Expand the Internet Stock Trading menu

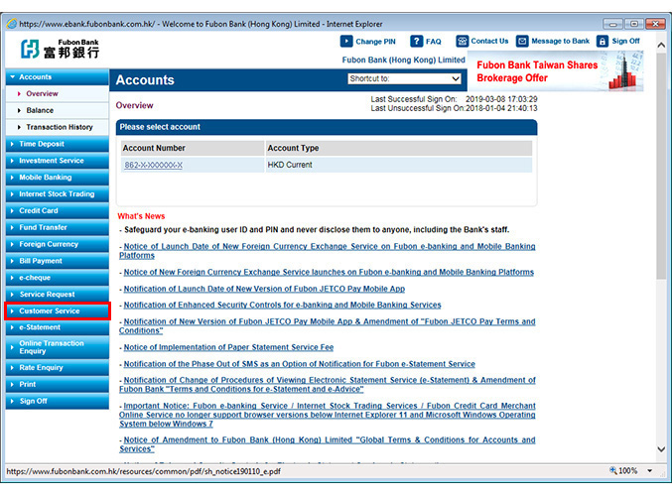[57, 194]
